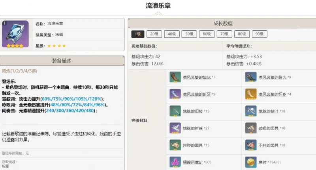This screenshot has width=316, height=170.
Task: Click the 装备描述 section header
Action: [62, 61]
